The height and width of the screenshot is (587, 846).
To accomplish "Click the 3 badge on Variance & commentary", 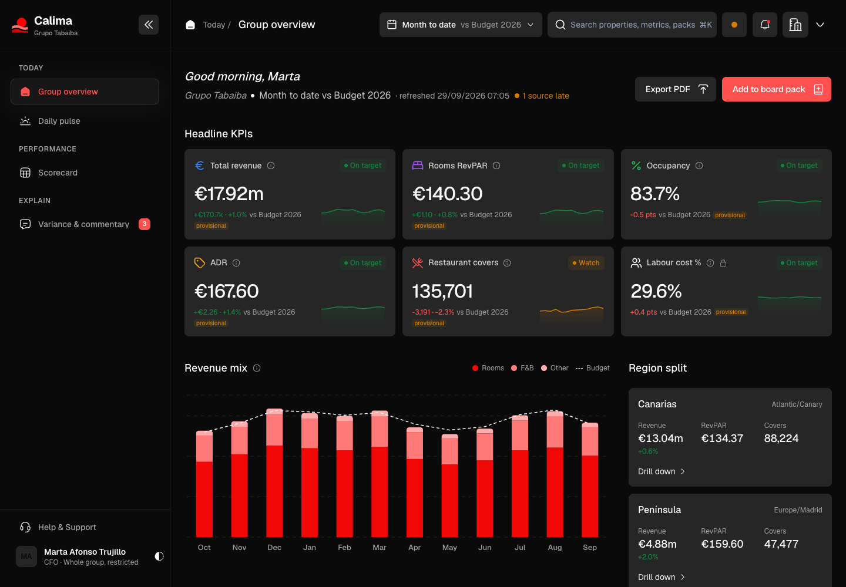I will (145, 224).
